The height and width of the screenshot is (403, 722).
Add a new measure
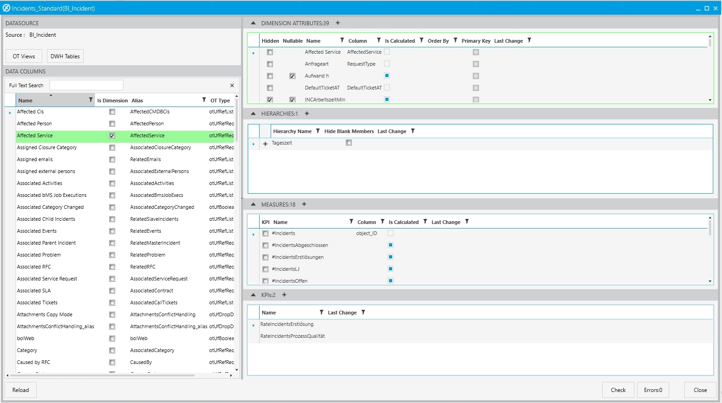pos(304,204)
